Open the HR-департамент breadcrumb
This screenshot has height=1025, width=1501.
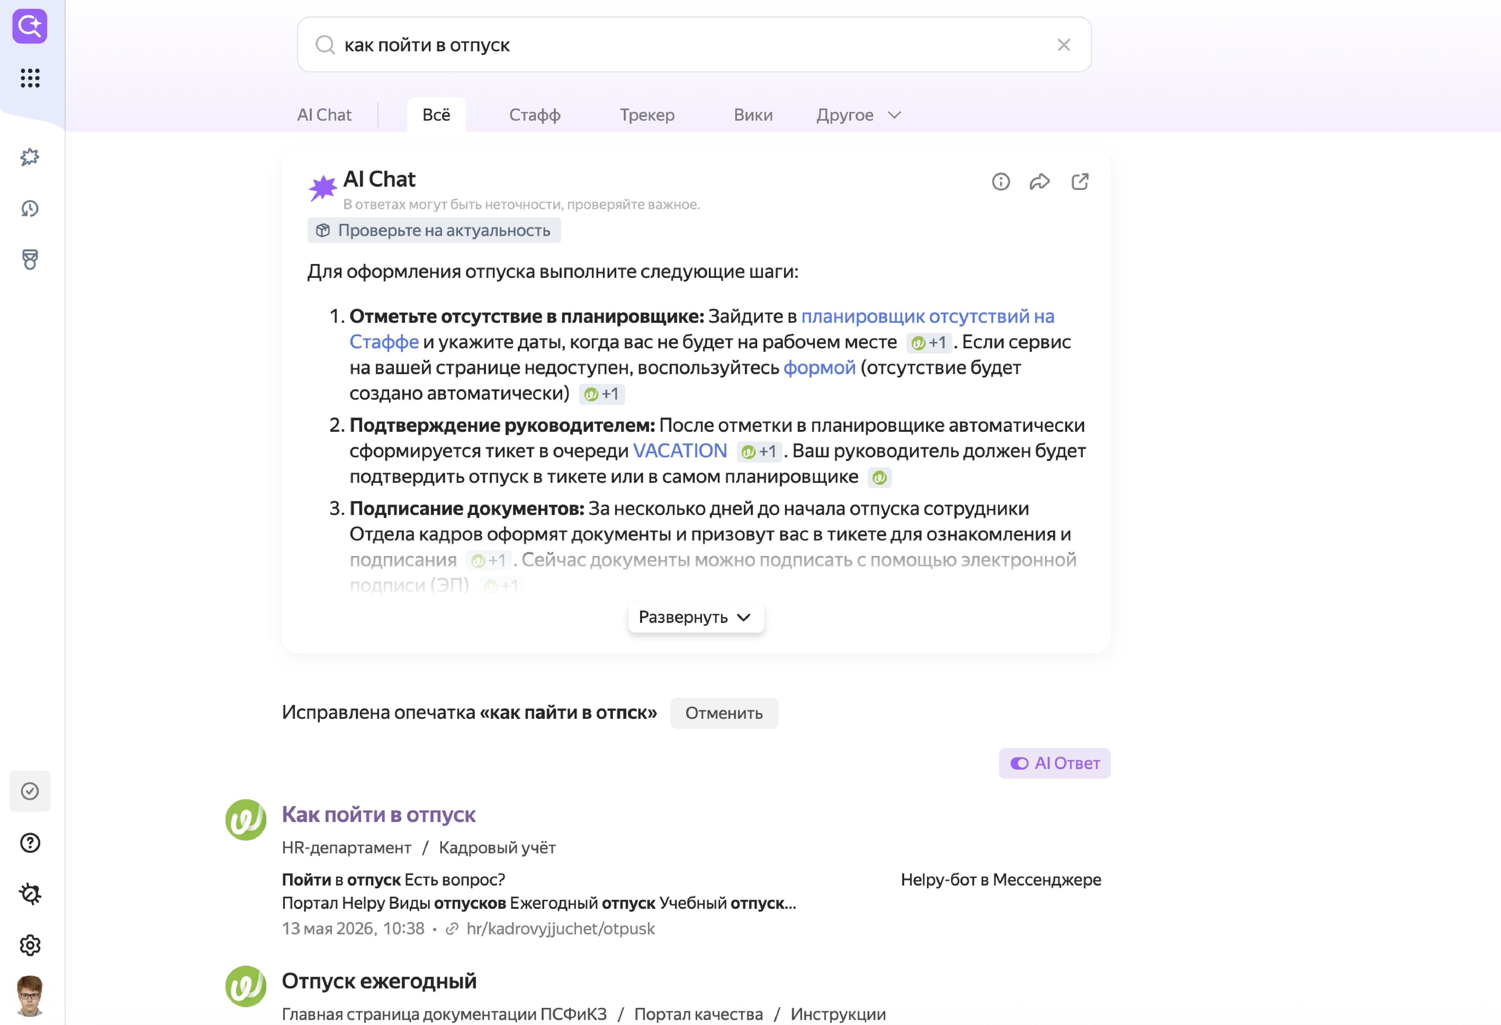[x=346, y=848]
